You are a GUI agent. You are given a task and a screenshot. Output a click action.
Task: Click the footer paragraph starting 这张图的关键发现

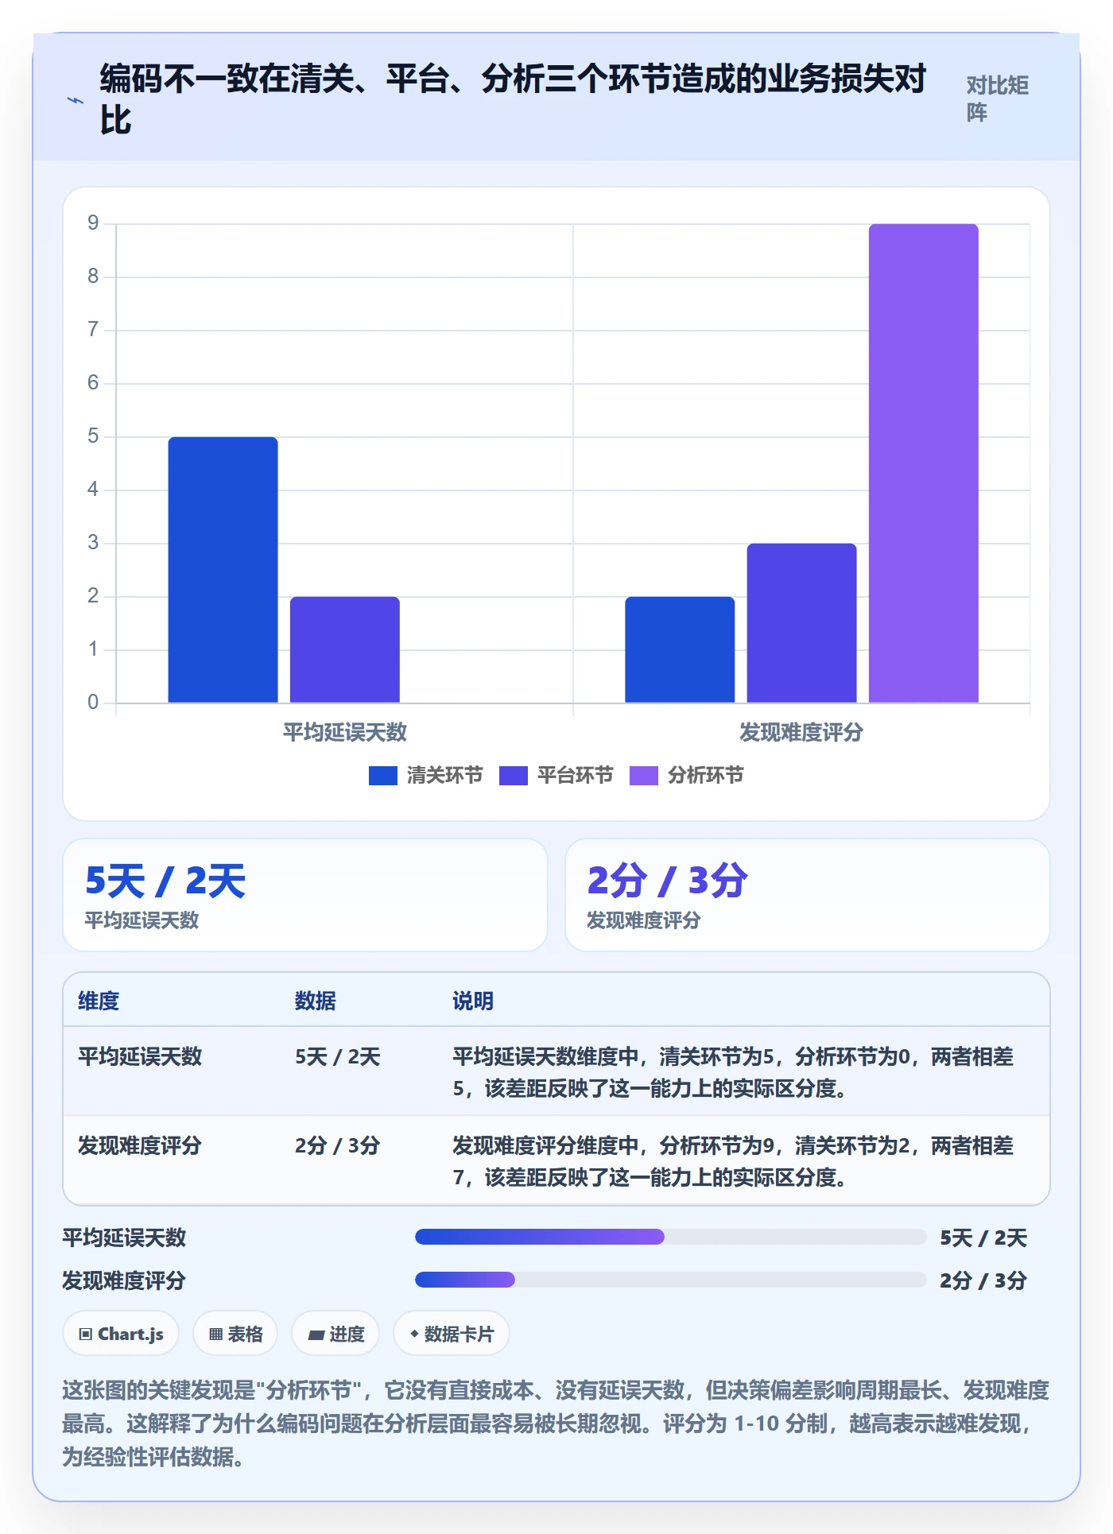point(556,1424)
